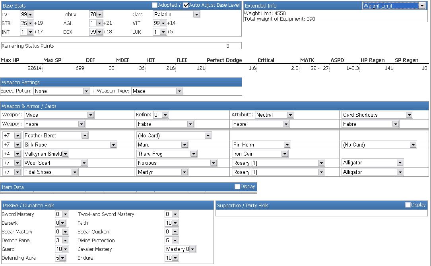This screenshot has width=431, height=266.
Task: Open the Thara Frog card dropdown
Action: coord(167,154)
